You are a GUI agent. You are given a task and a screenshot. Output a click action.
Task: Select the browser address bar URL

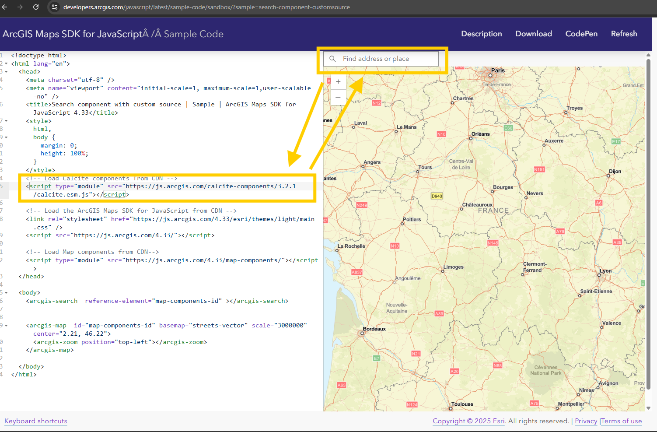tap(206, 7)
